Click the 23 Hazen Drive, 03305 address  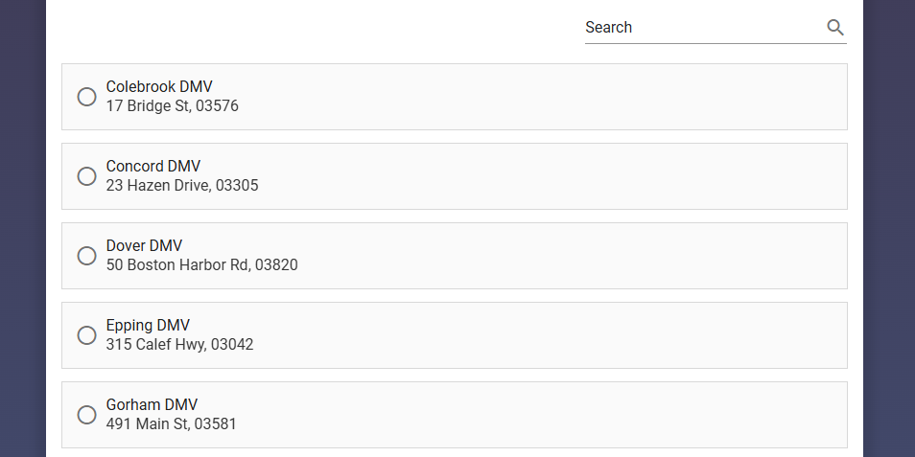pos(182,185)
